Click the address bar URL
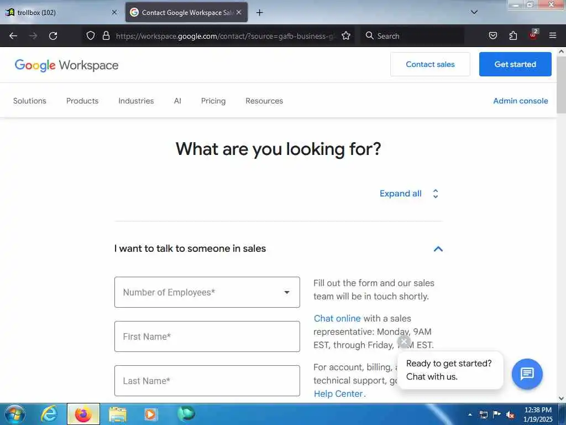The image size is (566, 425). pos(226,36)
